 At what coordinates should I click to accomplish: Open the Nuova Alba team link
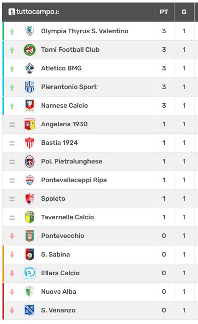click(59, 292)
